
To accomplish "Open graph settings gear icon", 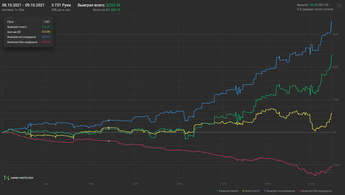I will point(340,6).
